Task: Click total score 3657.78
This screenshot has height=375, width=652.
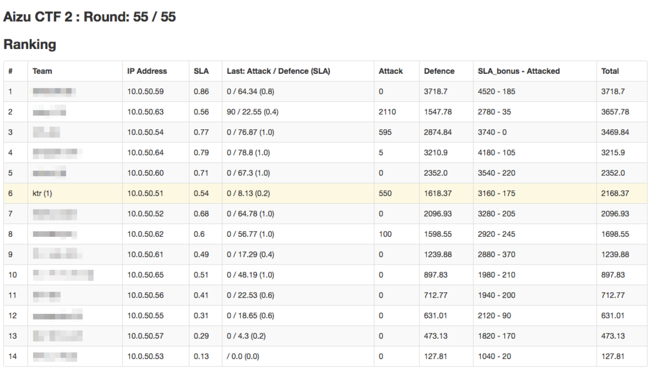Action: [x=615, y=112]
